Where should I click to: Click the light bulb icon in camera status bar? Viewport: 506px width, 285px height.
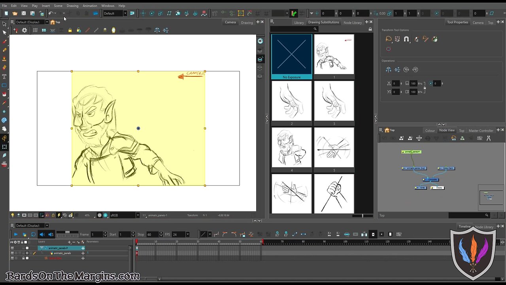click(12, 215)
